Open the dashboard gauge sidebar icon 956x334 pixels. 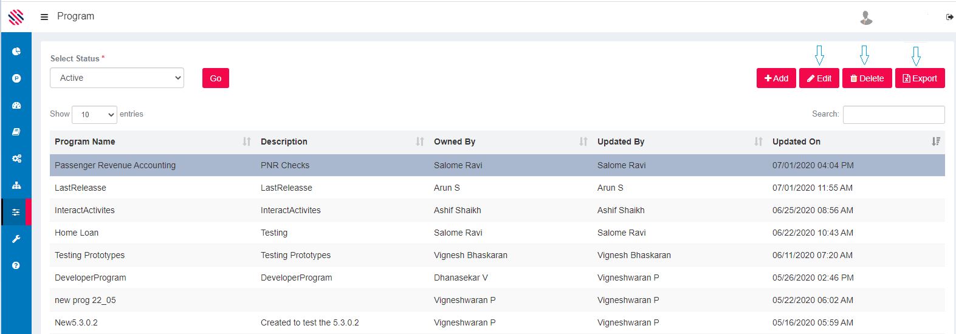click(x=16, y=105)
